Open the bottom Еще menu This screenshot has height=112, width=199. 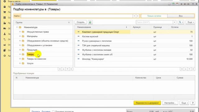pos(184,103)
